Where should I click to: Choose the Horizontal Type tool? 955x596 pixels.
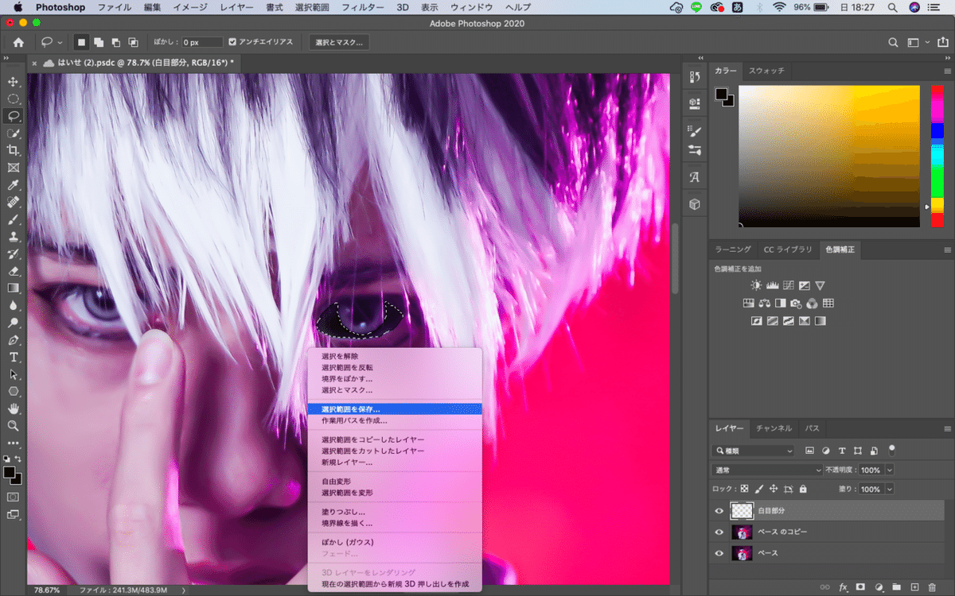click(x=14, y=357)
